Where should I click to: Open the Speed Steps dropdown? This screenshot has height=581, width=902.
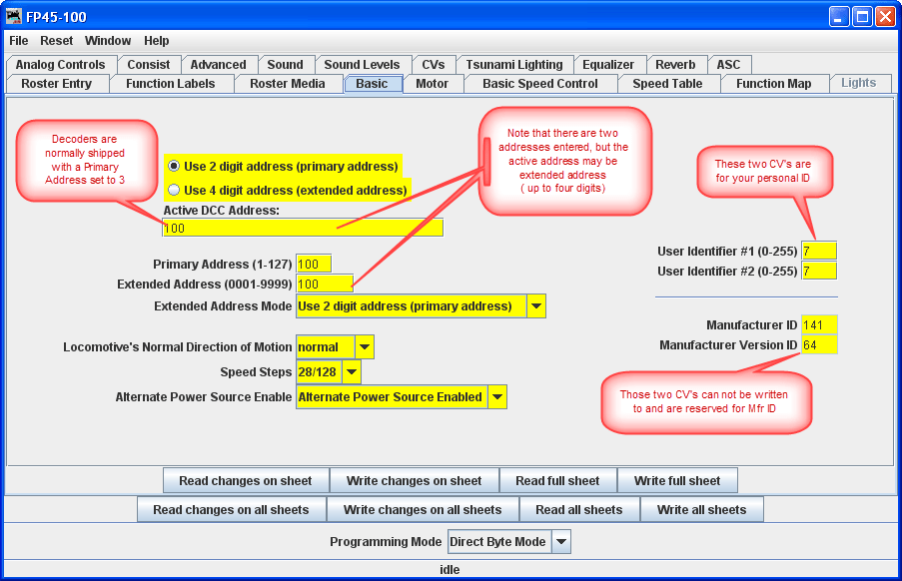[x=352, y=371]
